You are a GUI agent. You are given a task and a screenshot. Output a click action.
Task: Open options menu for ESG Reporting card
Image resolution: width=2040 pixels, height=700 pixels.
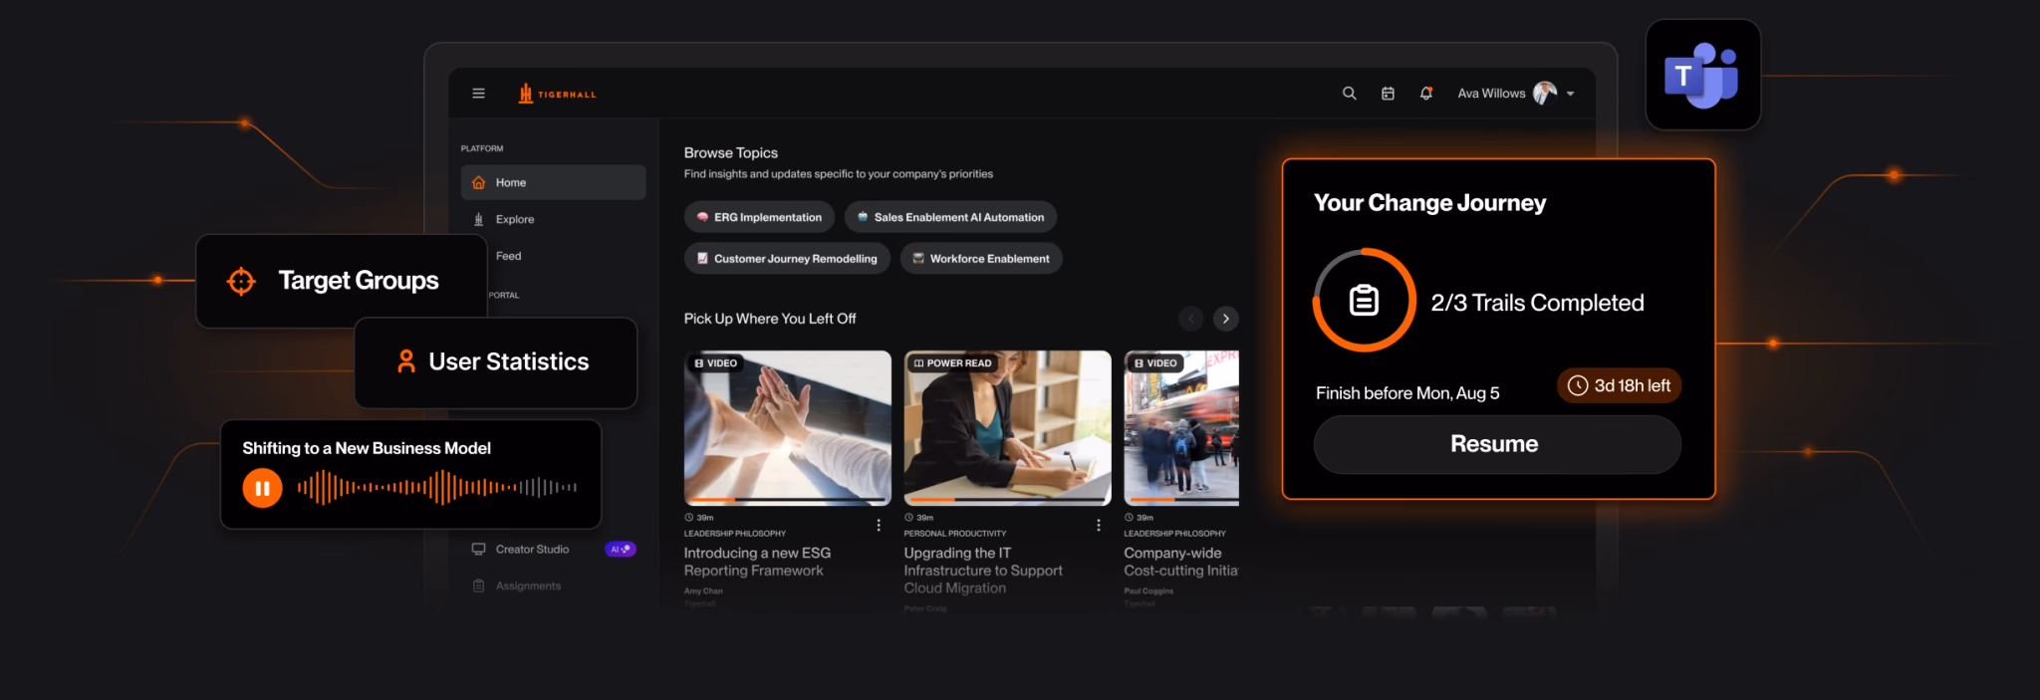click(879, 525)
